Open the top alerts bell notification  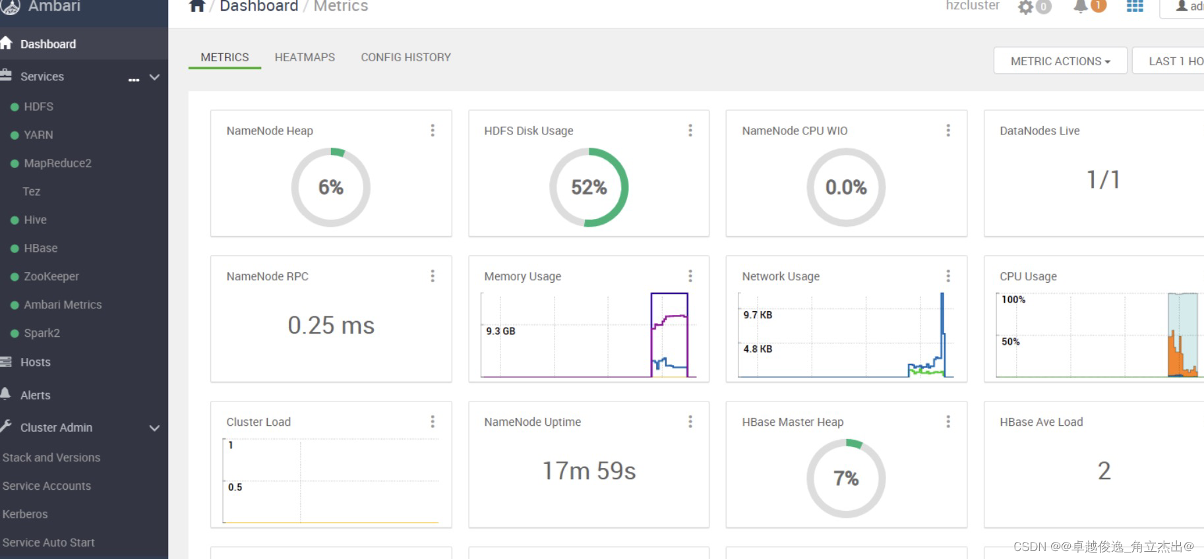point(1080,7)
